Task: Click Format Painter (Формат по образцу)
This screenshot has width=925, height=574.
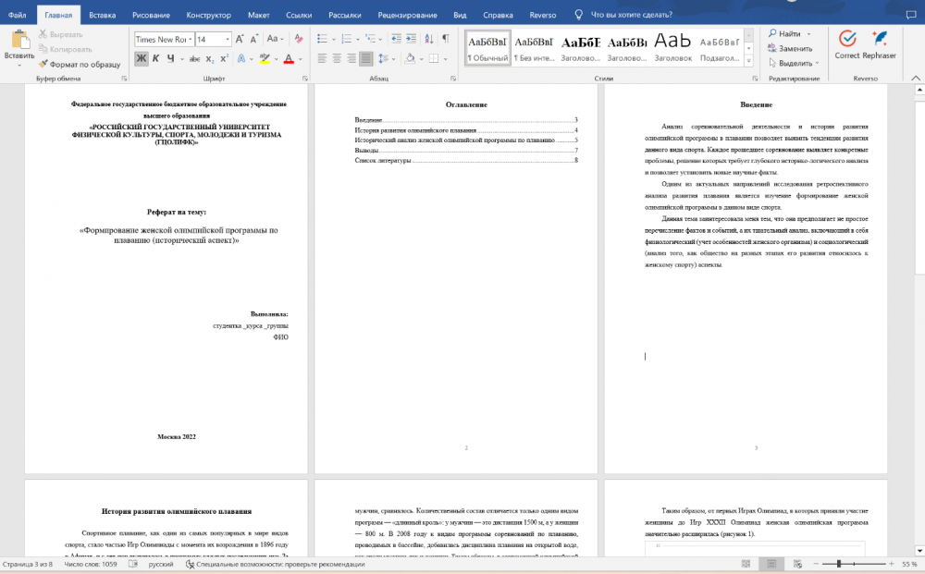Action: click(x=80, y=64)
